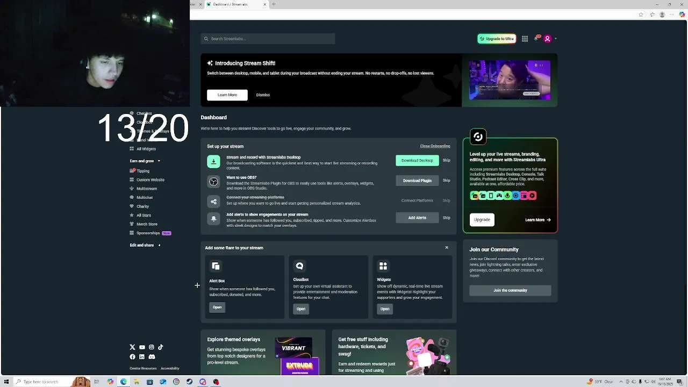The width and height of the screenshot is (688, 387).
Task: Skip the Streamlabs Desktop download step
Action: [446, 160]
